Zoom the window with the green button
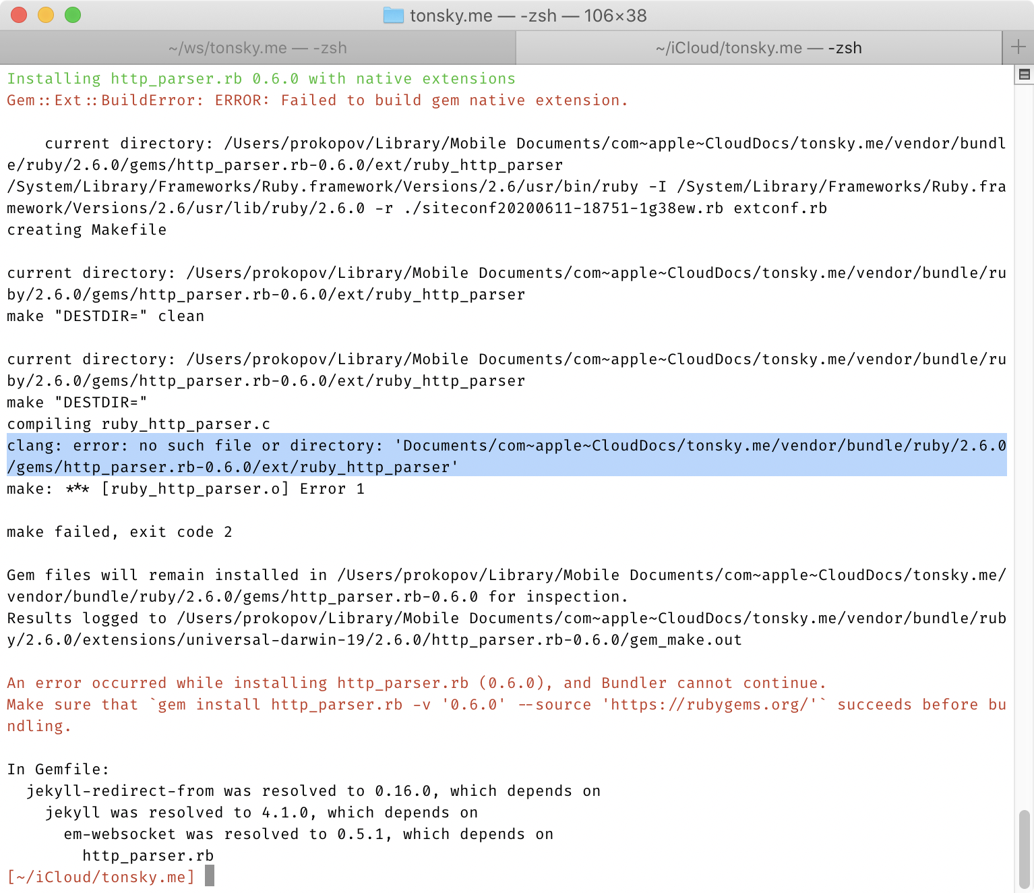This screenshot has height=893, width=1034. pos(73,15)
